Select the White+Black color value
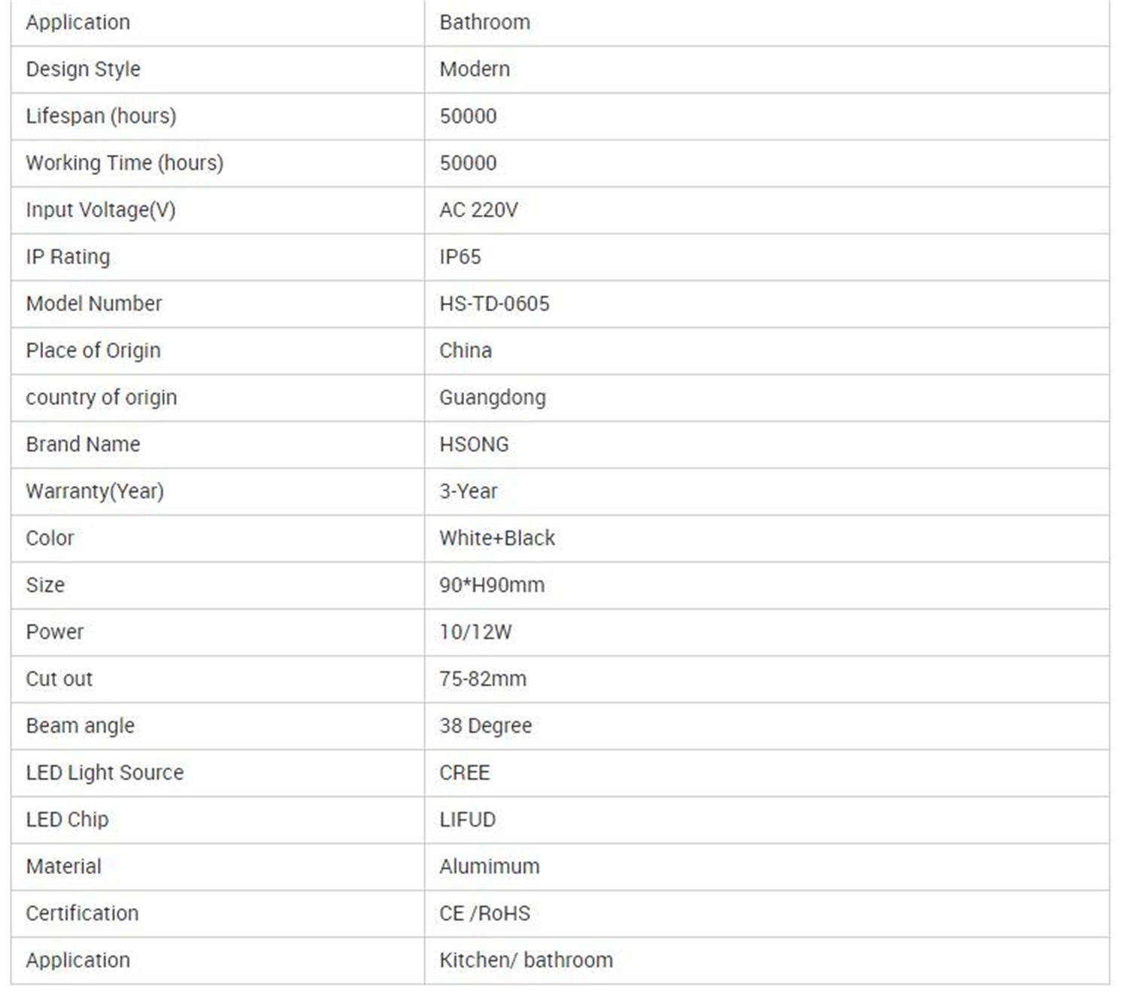This screenshot has width=1128, height=1001. tap(497, 538)
